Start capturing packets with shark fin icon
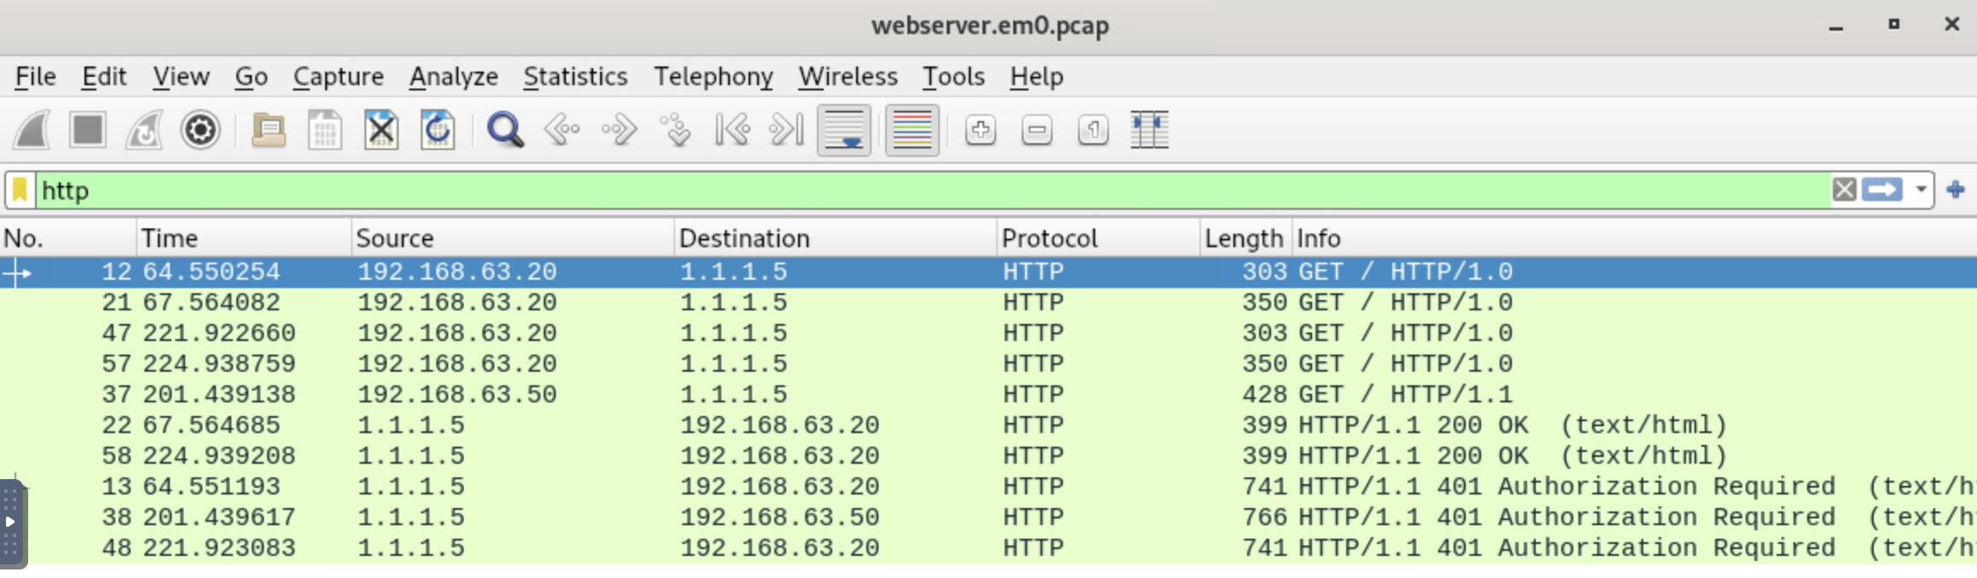This screenshot has height=578, width=1977. 32,130
